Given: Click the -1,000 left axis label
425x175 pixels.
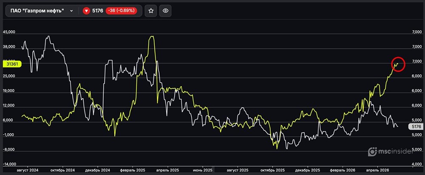Looking at the screenshot, I should 8,135.
